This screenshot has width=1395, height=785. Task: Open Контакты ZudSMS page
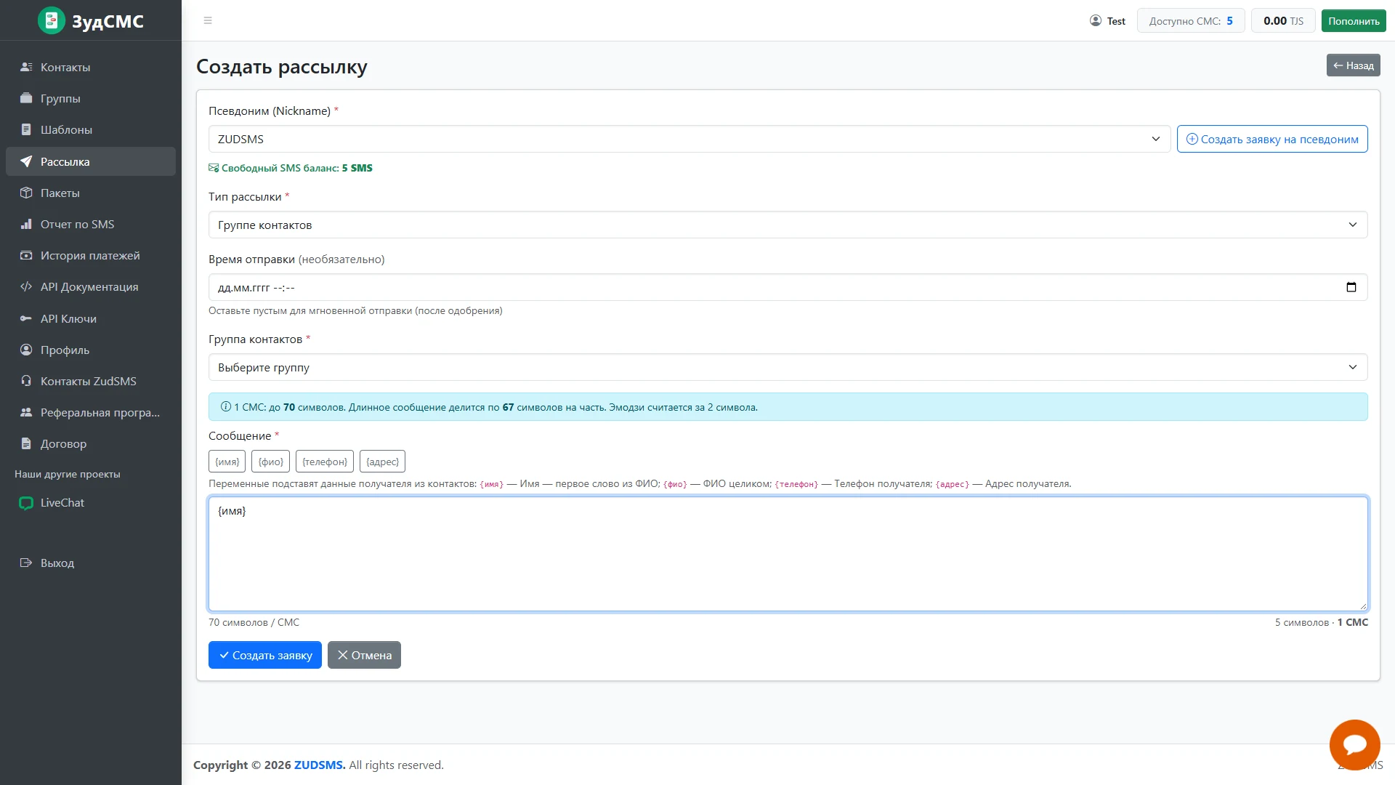91,381
